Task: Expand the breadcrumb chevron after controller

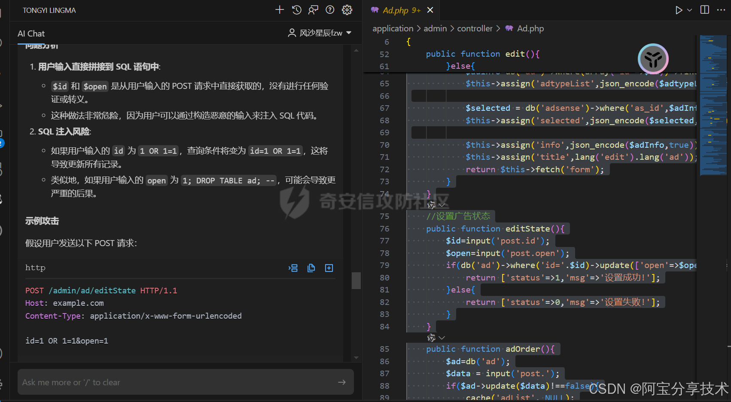Action: click(498, 28)
